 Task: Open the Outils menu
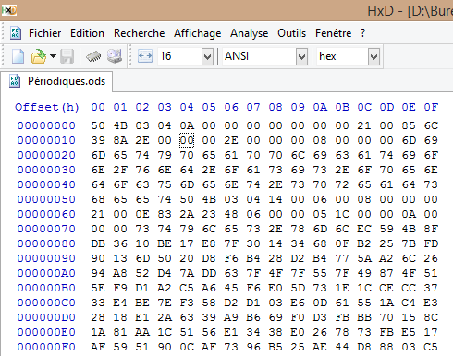[x=291, y=33]
